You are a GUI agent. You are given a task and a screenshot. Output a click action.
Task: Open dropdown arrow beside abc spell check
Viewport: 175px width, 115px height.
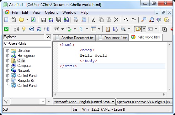tap(75, 29)
